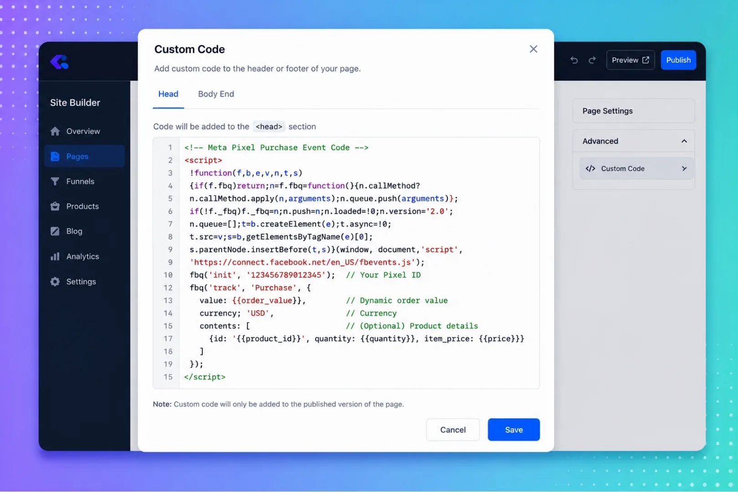
Task: Click the 's.parentNode.insertBefore' code line
Action: click(x=326, y=250)
